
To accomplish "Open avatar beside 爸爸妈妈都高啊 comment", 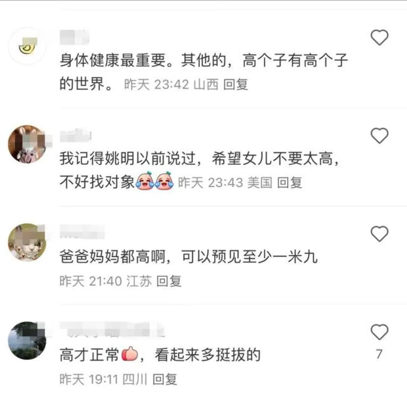I will [x=27, y=242].
